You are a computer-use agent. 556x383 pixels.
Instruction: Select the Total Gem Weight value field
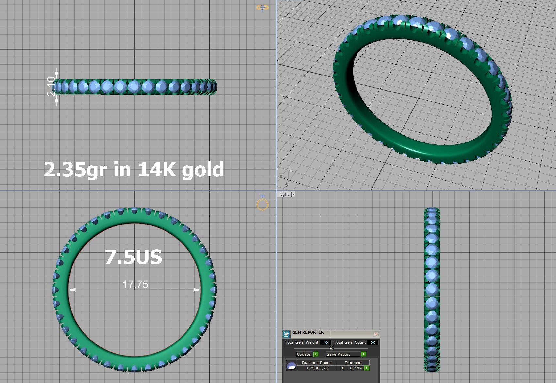[x=326, y=342]
